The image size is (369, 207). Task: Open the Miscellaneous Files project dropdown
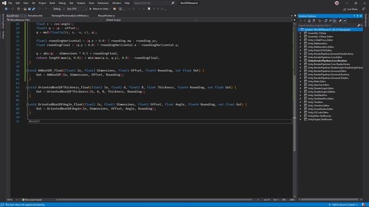pos(54,20)
